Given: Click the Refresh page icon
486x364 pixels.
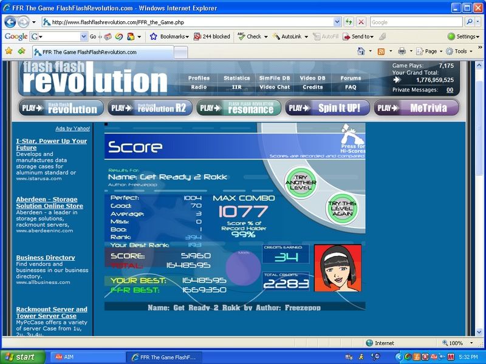Looking at the screenshot, I should pos(349,22).
